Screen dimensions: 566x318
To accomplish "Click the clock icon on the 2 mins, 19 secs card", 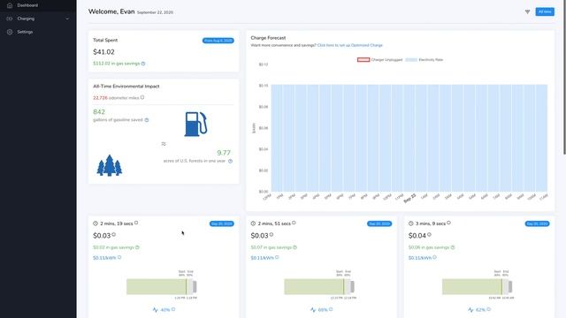I will [x=96, y=223].
